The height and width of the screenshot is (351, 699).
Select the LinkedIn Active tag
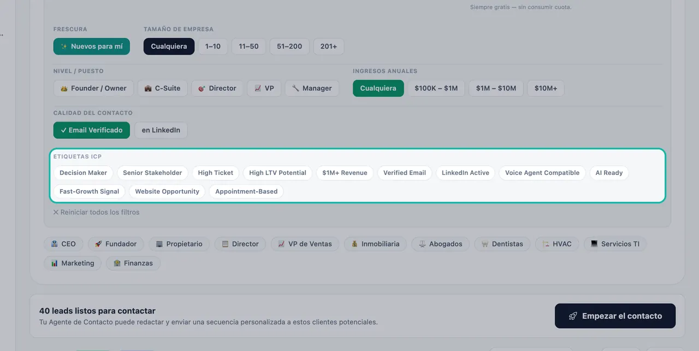(465, 173)
